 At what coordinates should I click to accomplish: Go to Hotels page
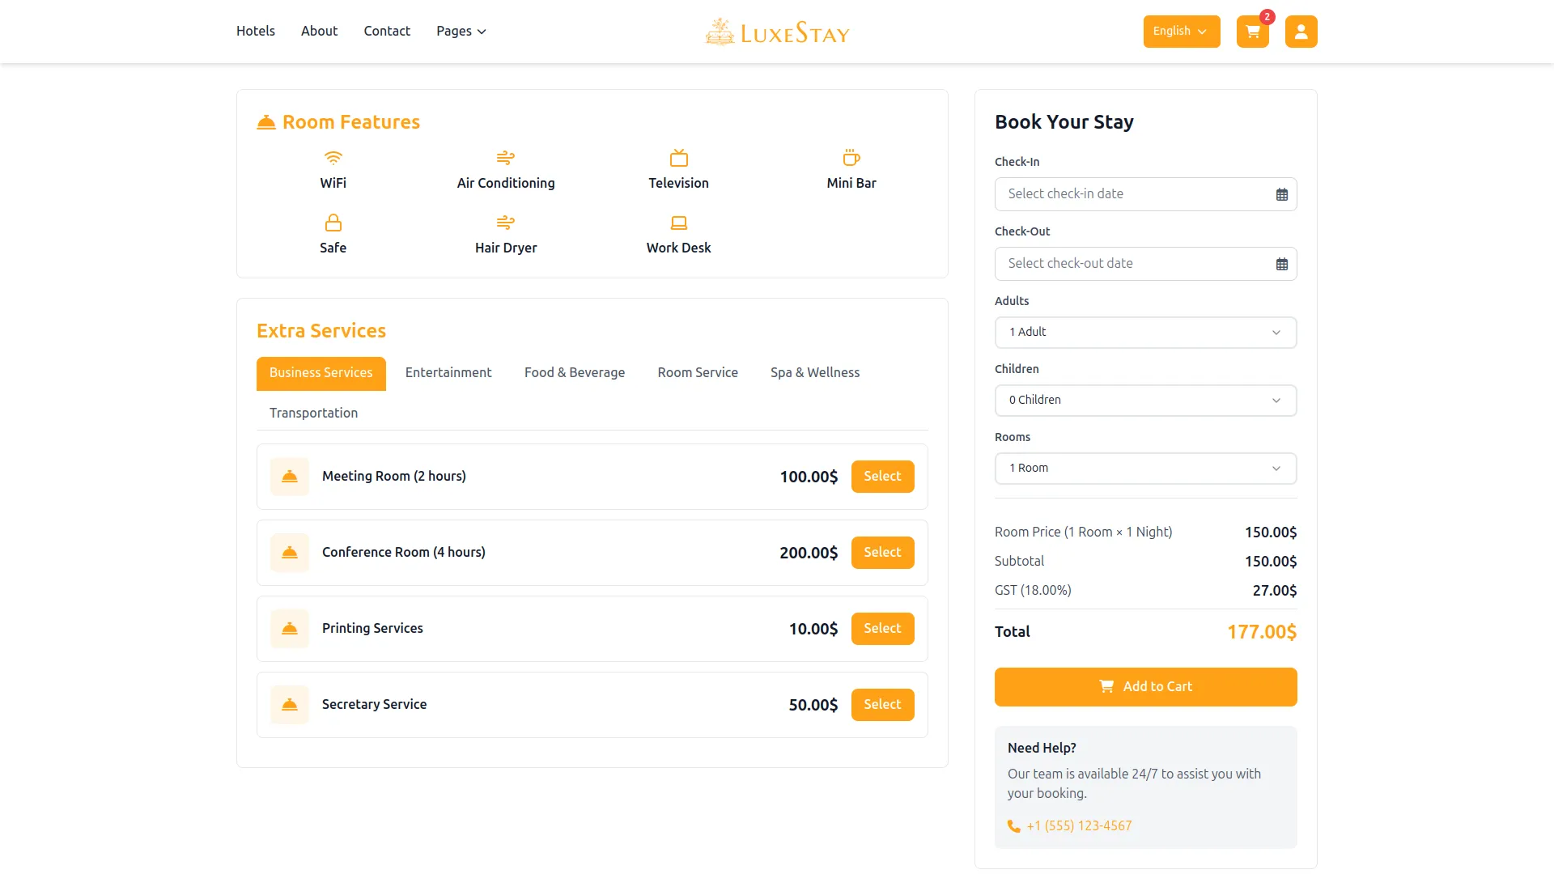point(256,31)
